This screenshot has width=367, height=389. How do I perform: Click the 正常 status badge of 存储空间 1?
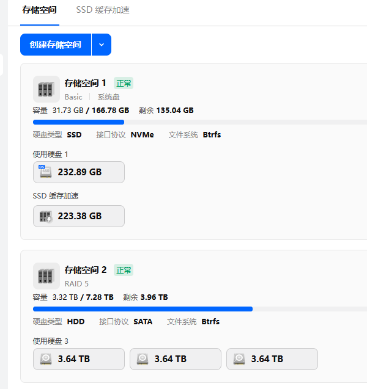[x=124, y=83]
